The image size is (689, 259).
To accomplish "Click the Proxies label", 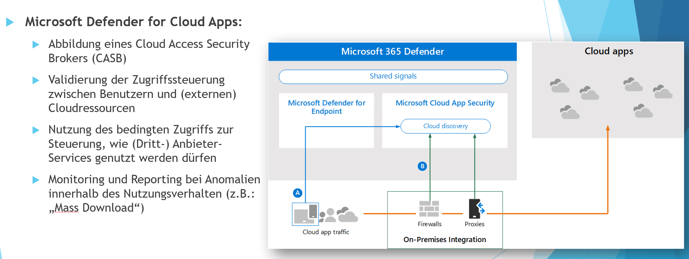I will tap(474, 224).
